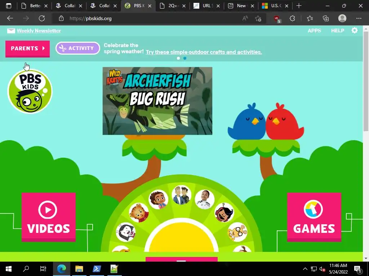The image size is (369, 276).
Task: Open the Favorites list
Action: (310, 18)
